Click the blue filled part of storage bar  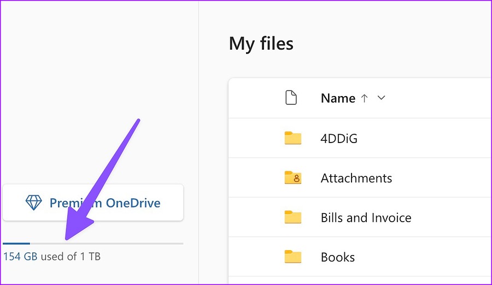click(16, 244)
